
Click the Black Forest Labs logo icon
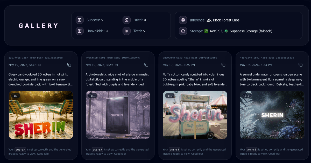click(x=209, y=20)
